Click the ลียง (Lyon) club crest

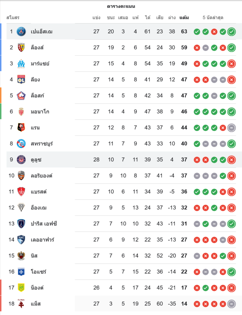click(x=21, y=80)
